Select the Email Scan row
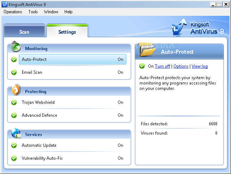This screenshot has width=231, height=174. click(x=73, y=72)
